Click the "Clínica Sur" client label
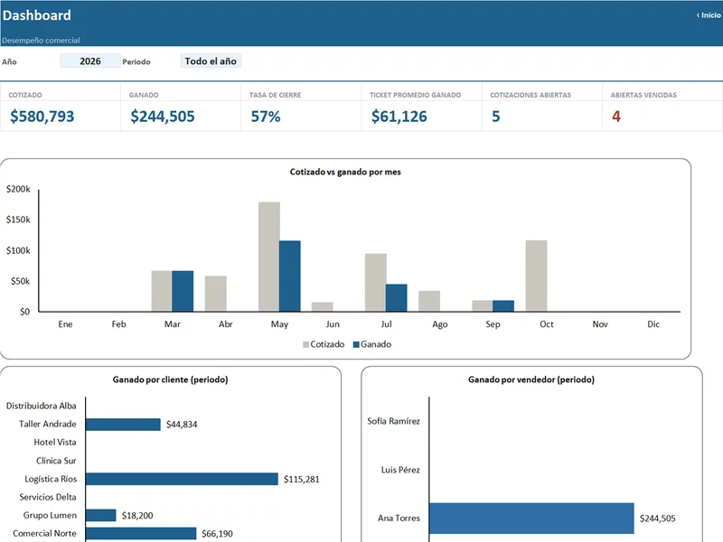 click(56, 461)
